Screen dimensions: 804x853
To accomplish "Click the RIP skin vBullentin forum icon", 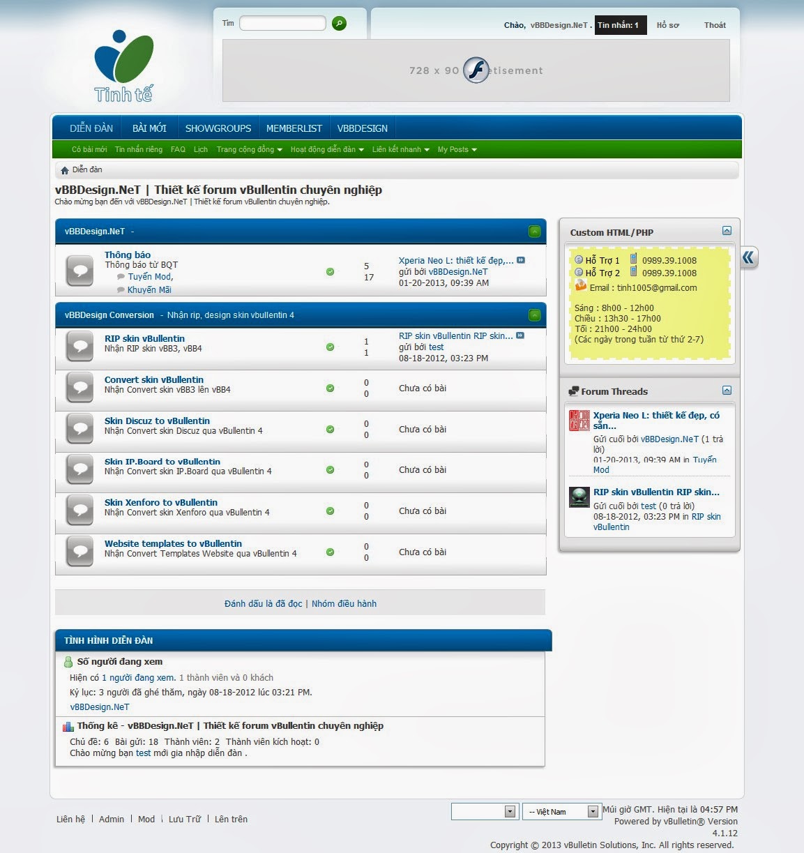I will 79,347.
